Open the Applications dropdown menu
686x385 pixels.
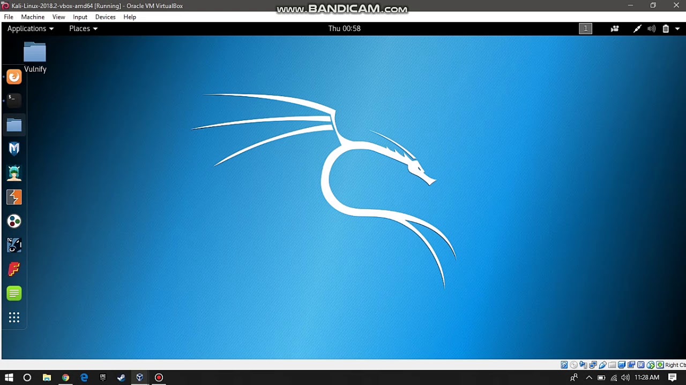click(31, 28)
